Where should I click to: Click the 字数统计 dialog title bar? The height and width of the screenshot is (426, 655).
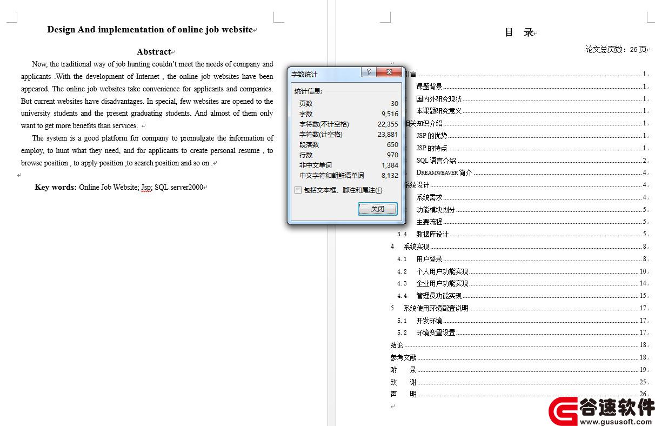(x=324, y=74)
